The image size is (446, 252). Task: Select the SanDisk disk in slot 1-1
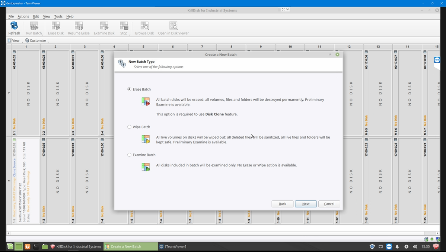click(26, 181)
